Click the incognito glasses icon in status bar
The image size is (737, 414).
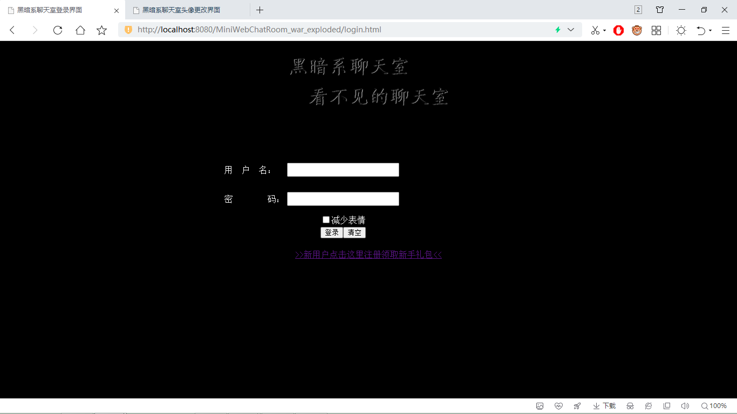[630, 406]
